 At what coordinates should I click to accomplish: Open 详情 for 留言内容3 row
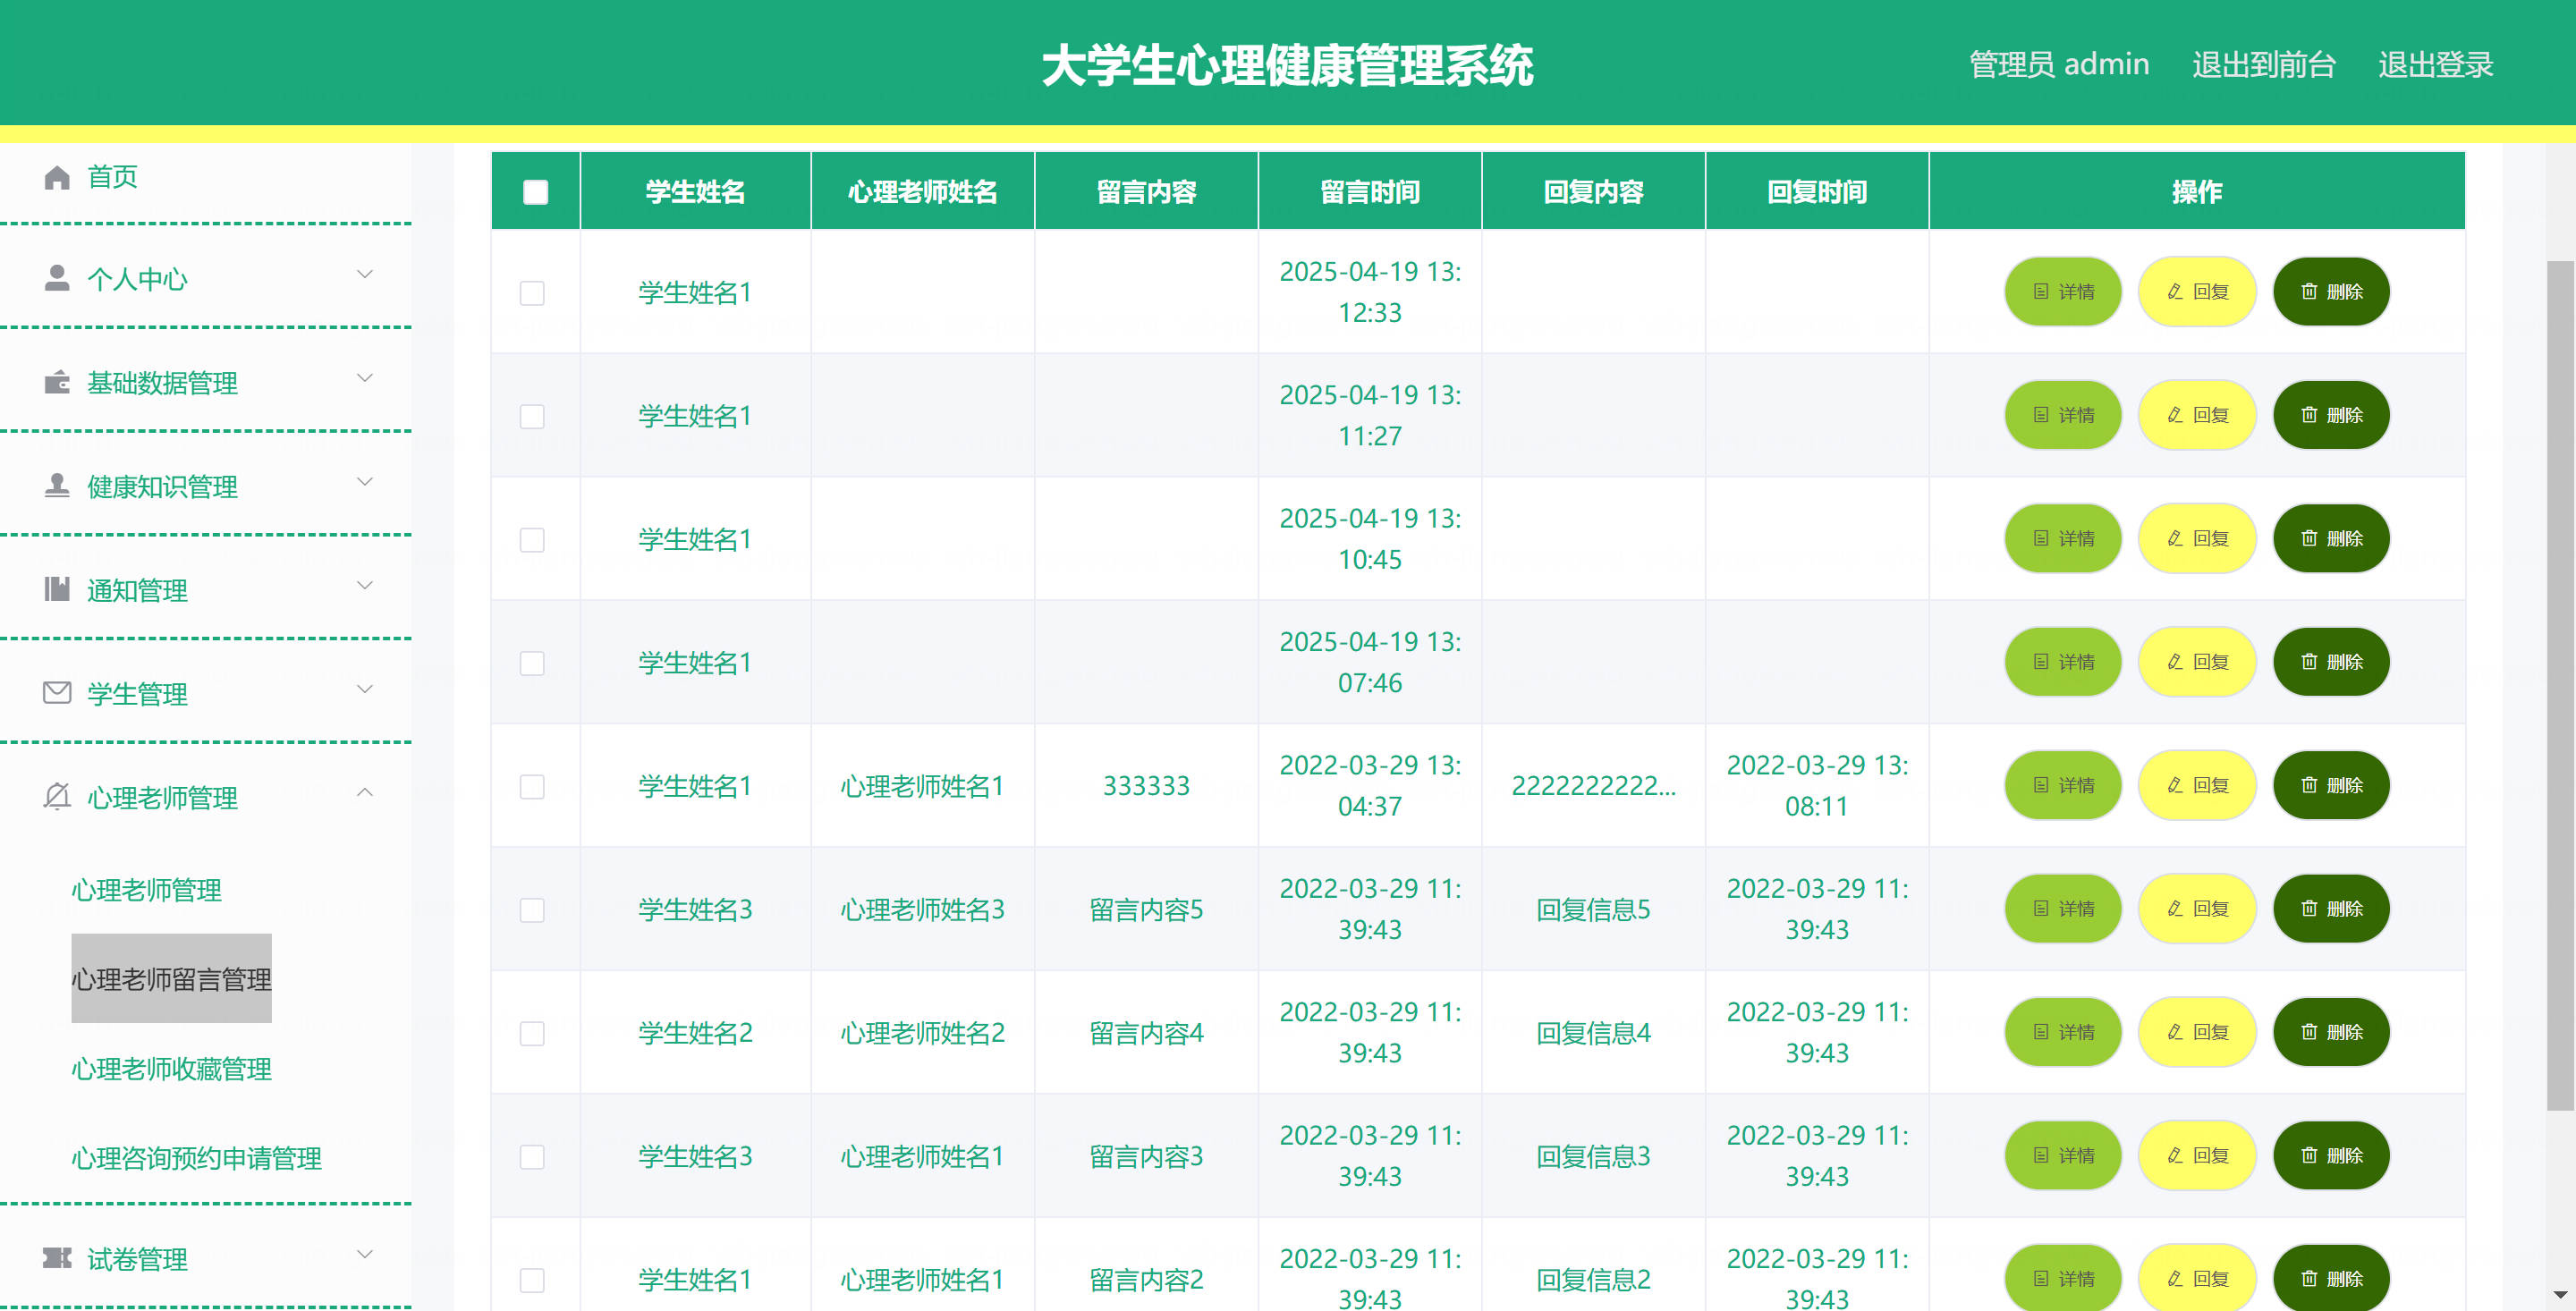2063,1155
